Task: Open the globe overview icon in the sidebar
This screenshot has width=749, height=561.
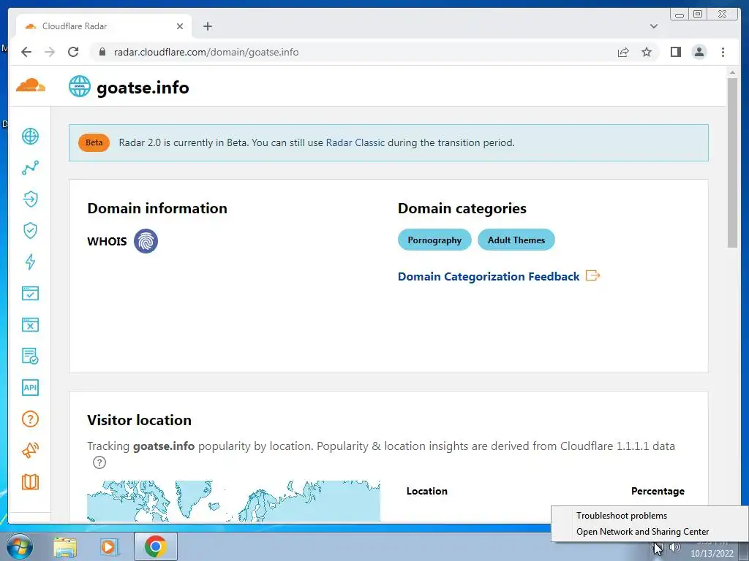Action: pyautogui.click(x=30, y=137)
